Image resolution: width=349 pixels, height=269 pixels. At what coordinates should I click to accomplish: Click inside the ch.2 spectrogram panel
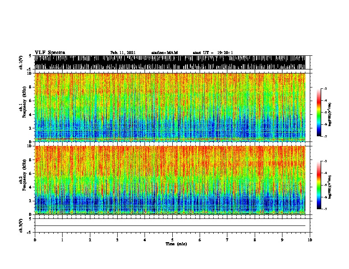coord(170,180)
